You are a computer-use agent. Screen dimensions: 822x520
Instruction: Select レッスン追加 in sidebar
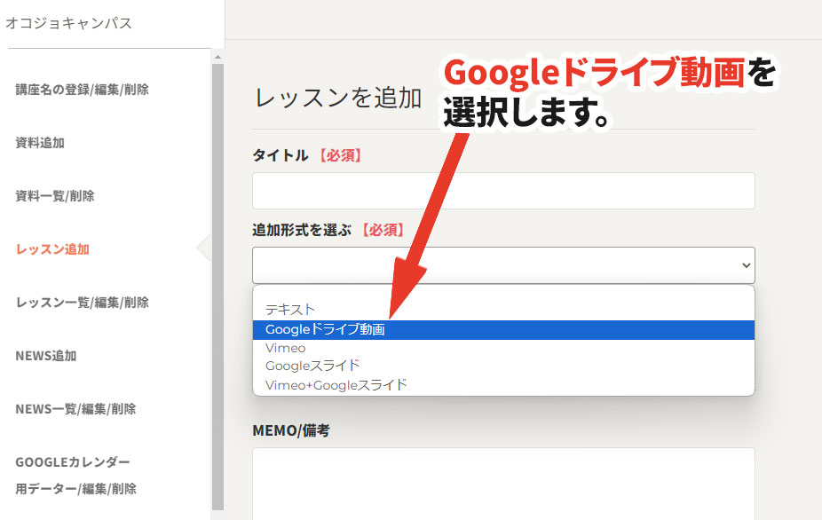(x=52, y=249)
